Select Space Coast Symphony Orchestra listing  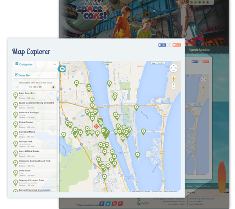[x=34, y=105]
